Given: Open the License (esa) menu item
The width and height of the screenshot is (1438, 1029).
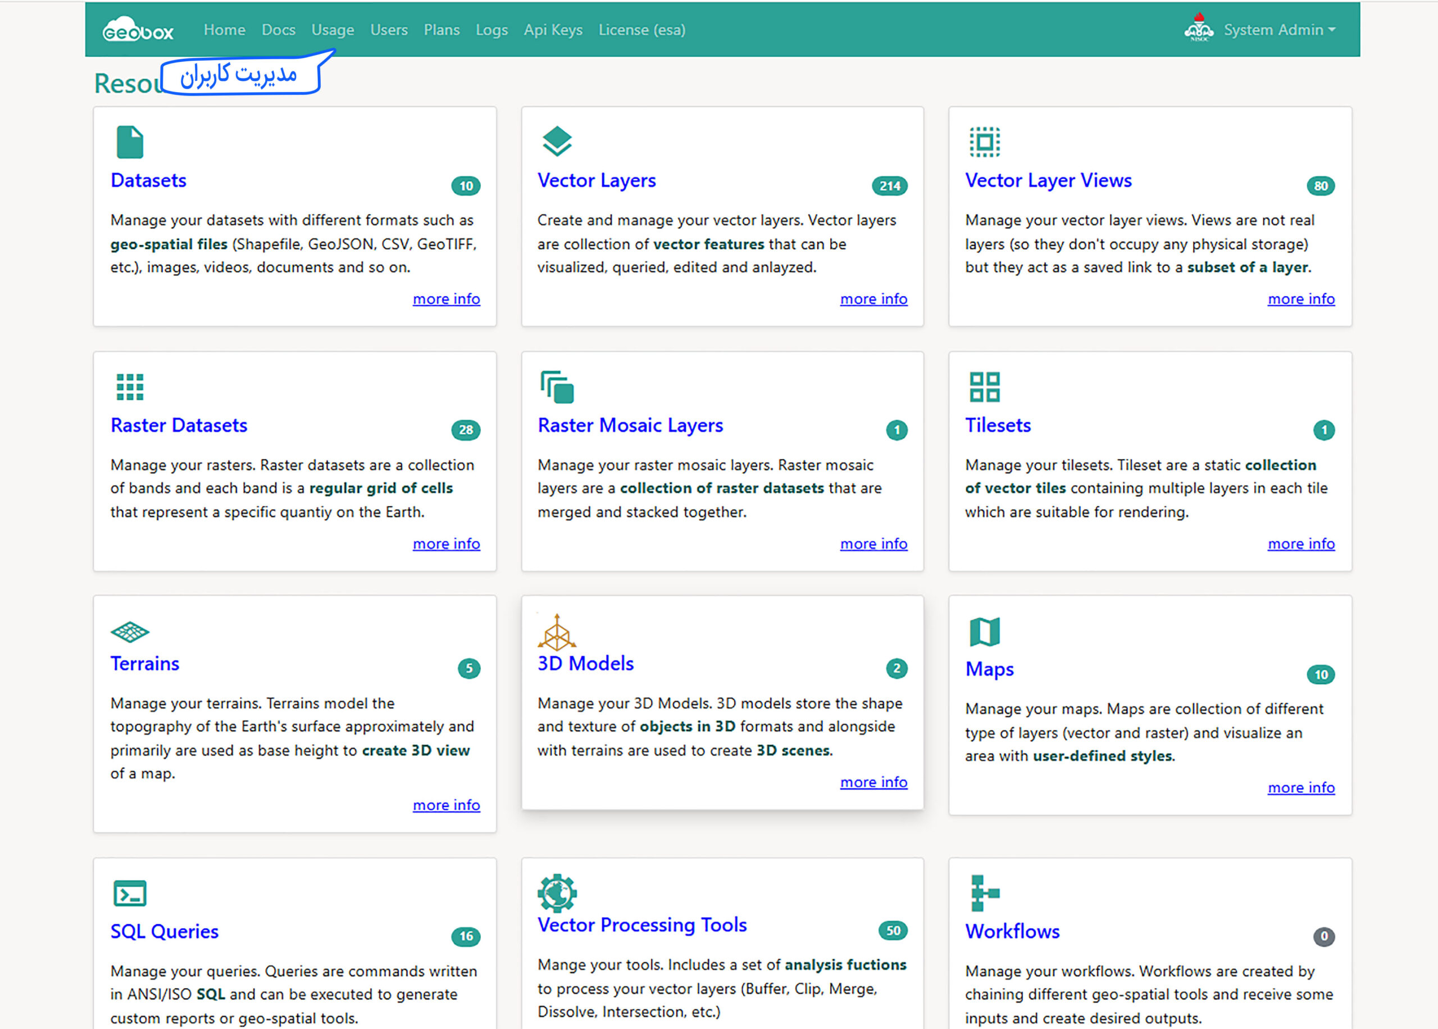Looking at the screenshot, I should 641,30.
